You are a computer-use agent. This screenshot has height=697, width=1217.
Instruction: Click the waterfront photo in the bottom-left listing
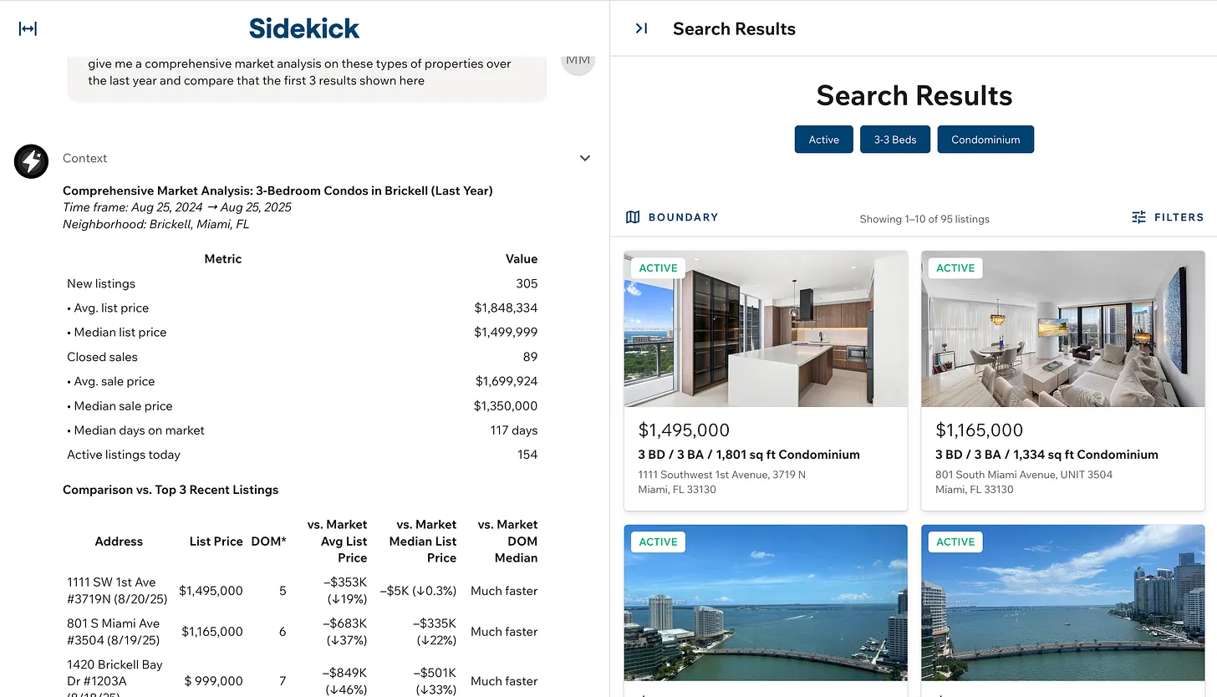click(x=765, y=603)
